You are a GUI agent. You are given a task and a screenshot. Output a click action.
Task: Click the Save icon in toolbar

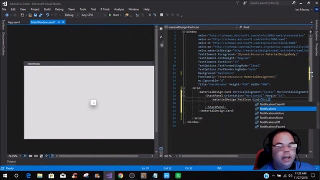click(35, 15)
